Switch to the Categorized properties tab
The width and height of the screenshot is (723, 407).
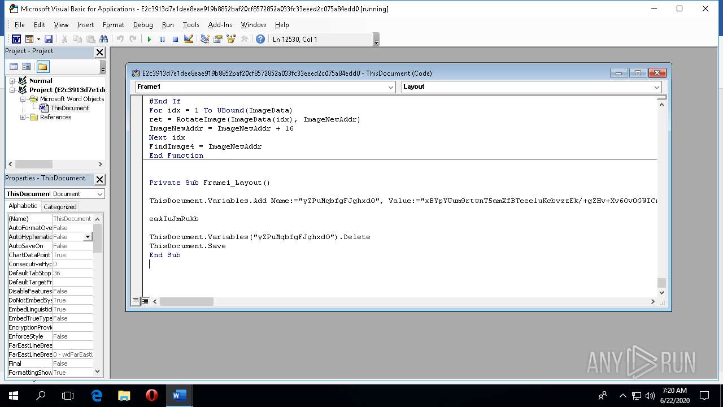pyautogui.click(x=60, y=207)
